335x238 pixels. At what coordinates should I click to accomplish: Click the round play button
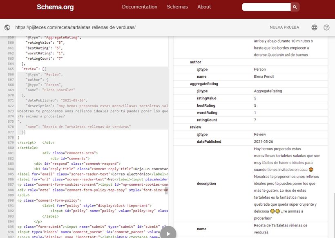[x=168, y=233]
